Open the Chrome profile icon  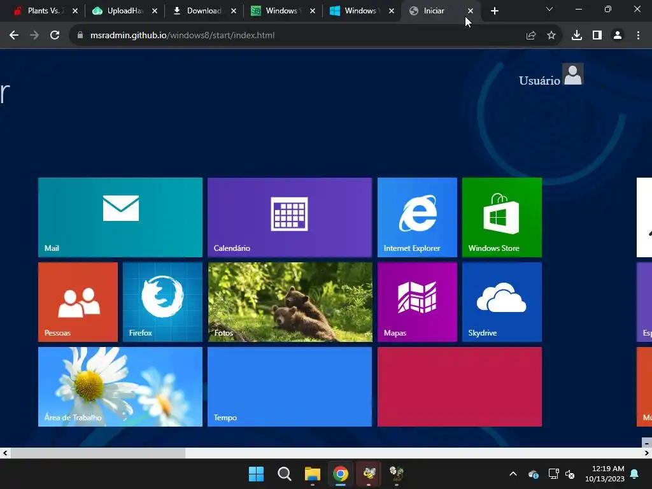coord(618,36)
